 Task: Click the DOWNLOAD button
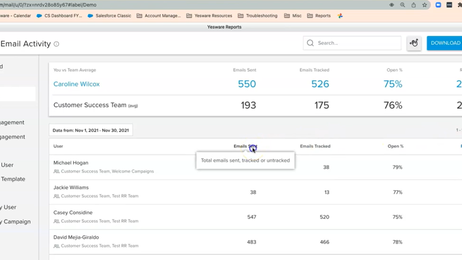pos(445,43)
